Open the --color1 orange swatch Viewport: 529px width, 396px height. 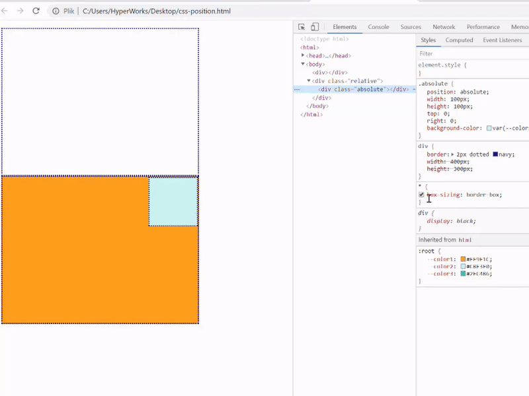coord(464,259)
